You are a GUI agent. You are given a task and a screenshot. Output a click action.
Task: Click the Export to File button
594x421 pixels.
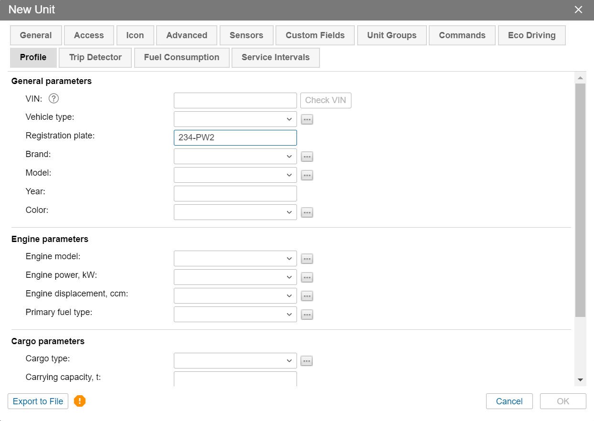click(38, 401)
